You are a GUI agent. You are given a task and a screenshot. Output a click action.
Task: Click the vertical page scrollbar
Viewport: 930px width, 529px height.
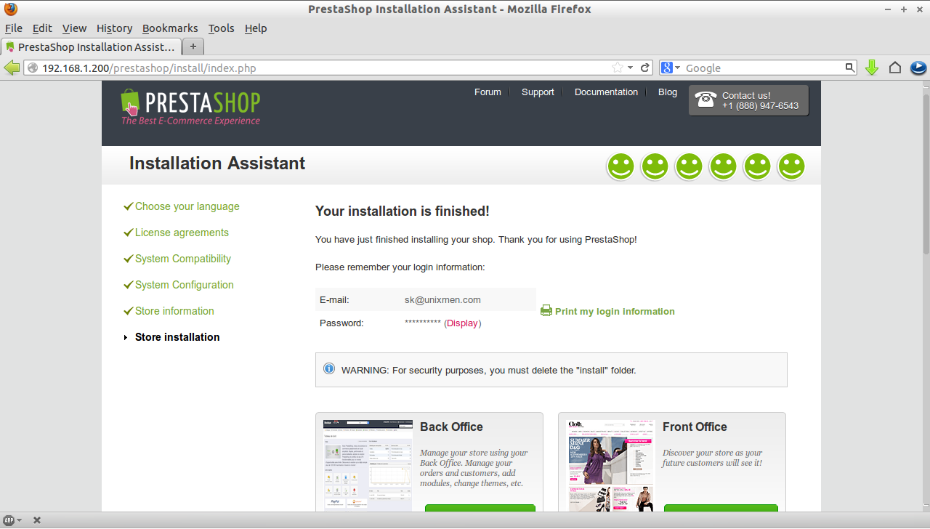[x=926, y=174]
